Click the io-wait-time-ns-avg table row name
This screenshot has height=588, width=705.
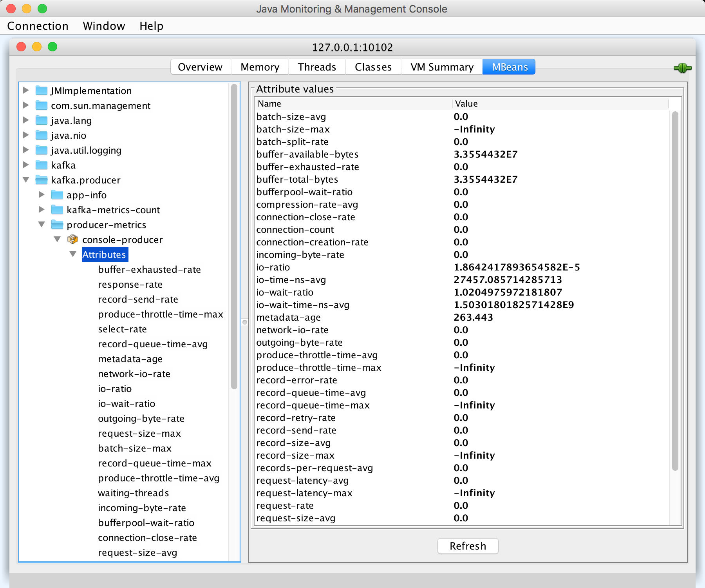pyautogui.click(x=303, y=305)
